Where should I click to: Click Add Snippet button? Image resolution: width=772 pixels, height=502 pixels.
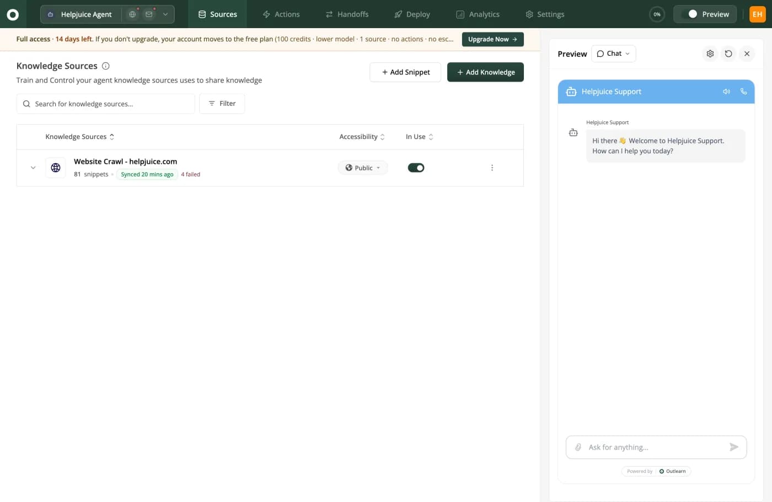click(x=405, y=72)
